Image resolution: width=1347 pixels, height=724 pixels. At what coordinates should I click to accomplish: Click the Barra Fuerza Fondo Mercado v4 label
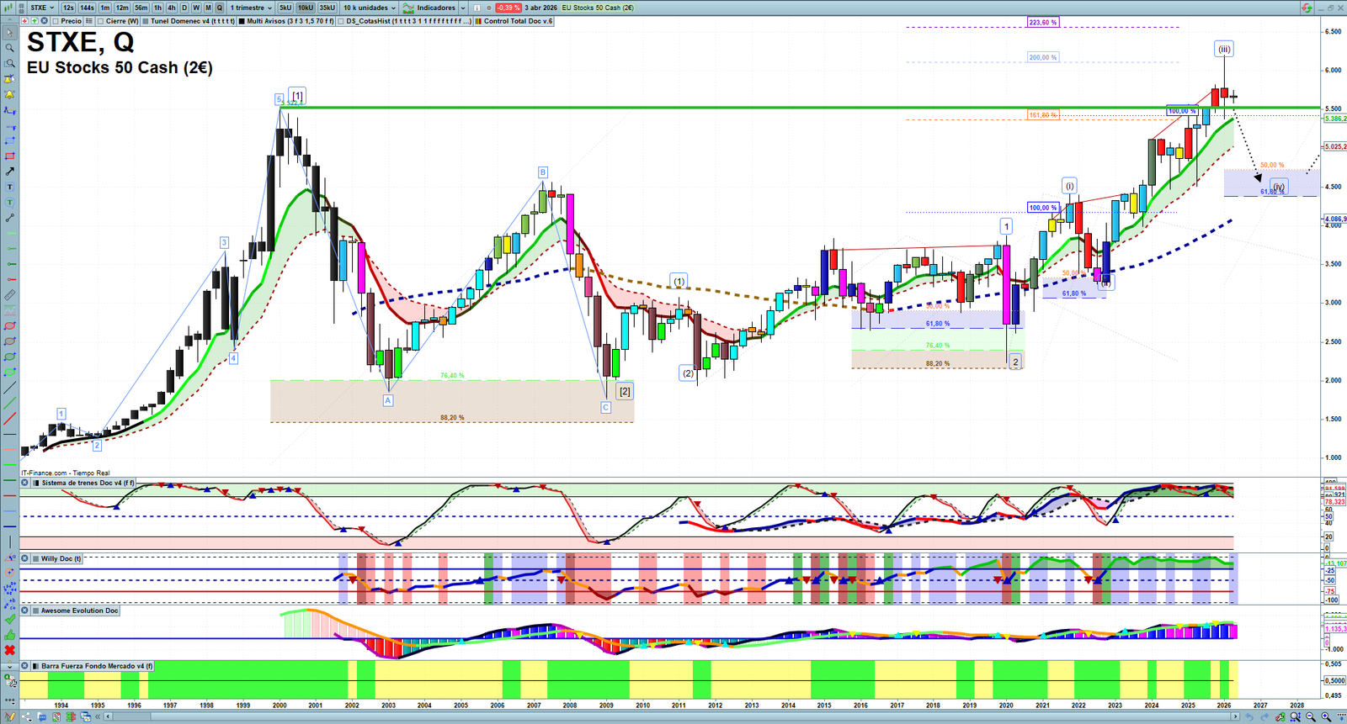tap(97, 666)
